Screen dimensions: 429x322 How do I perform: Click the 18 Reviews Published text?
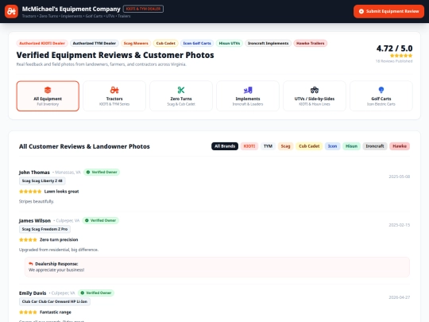point(394,61)
